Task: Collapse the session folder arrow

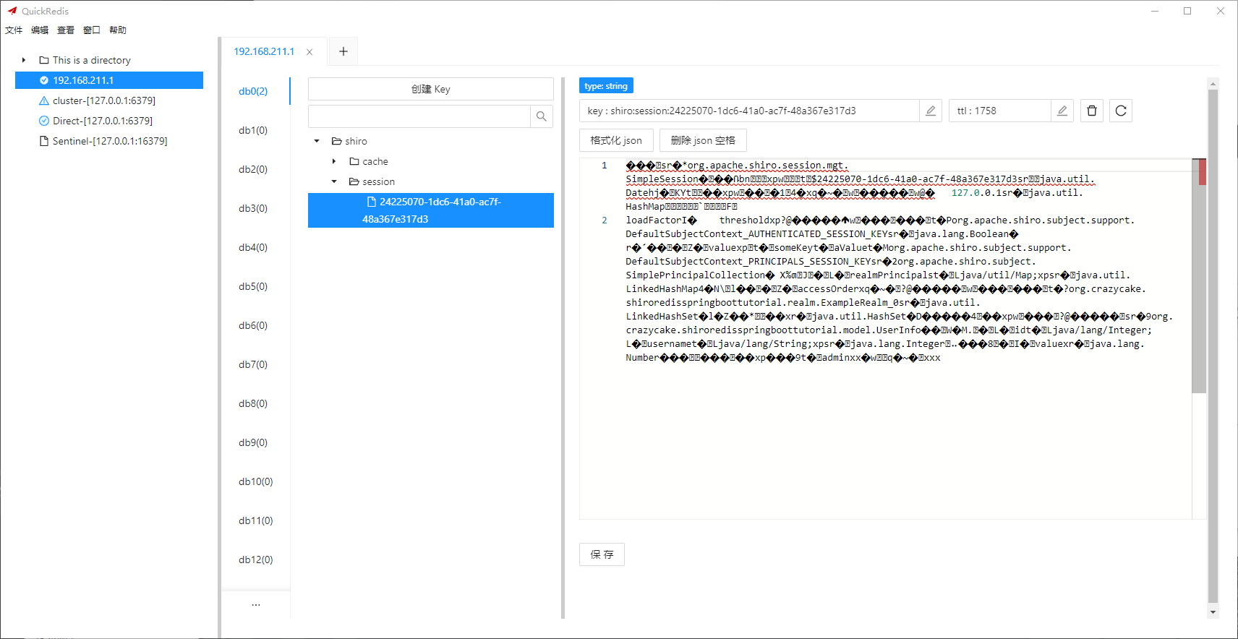Action: 334,181
